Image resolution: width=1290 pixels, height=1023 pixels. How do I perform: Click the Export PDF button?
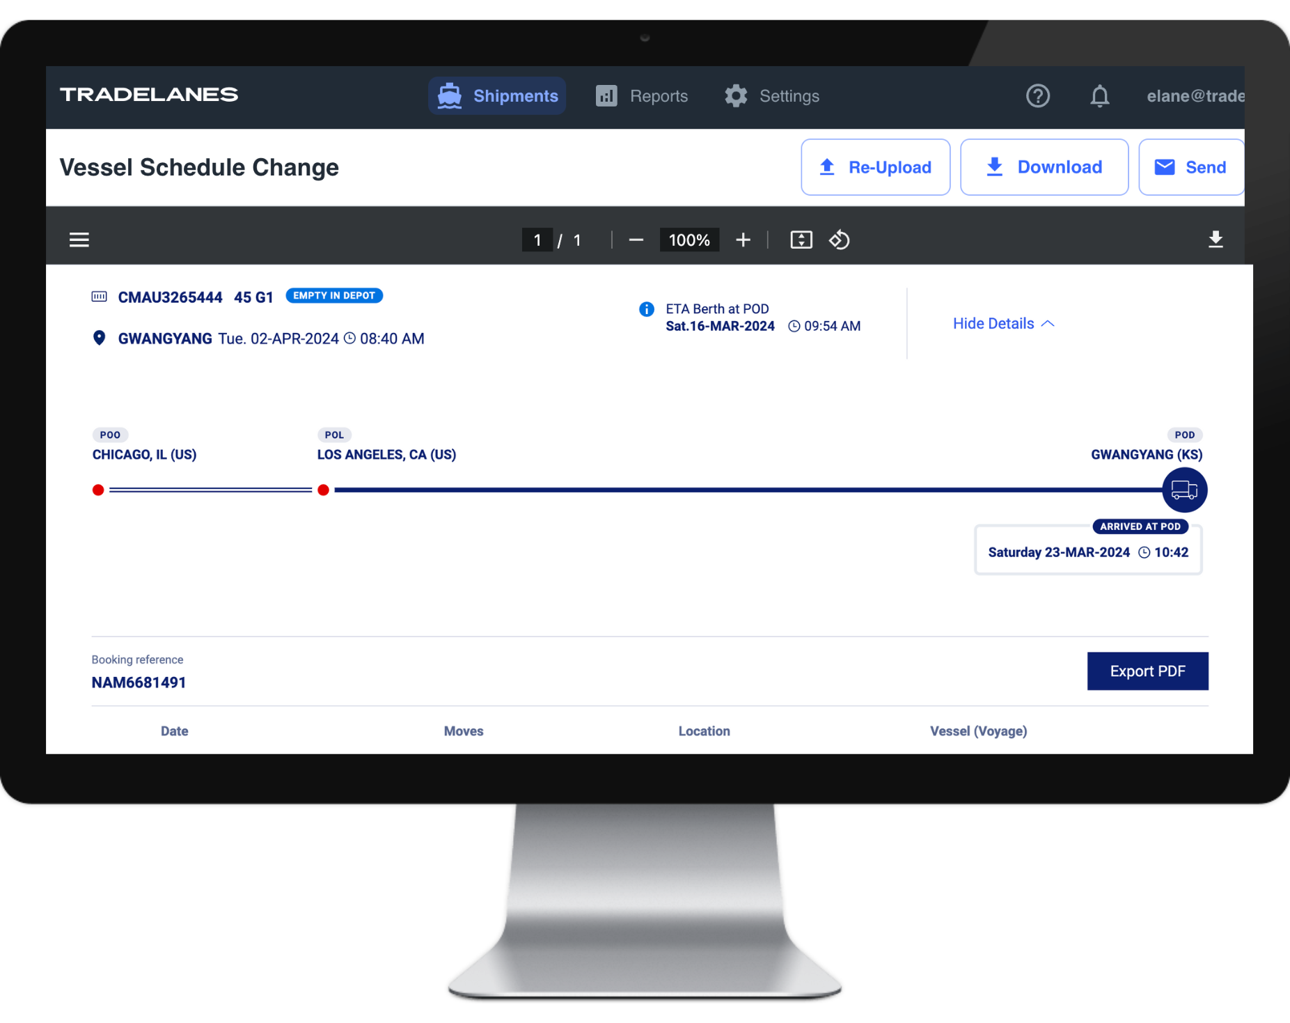1147,671
